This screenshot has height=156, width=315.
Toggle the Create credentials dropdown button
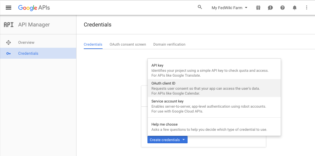[x=167, y=140]
